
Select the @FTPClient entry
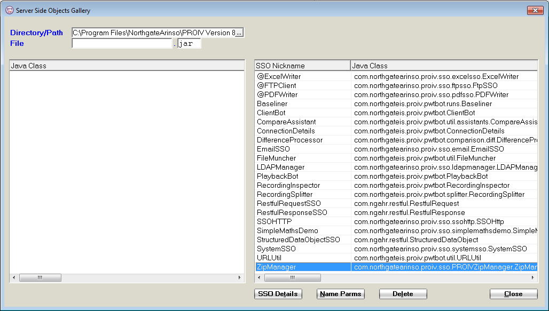[x=396, y=85]
